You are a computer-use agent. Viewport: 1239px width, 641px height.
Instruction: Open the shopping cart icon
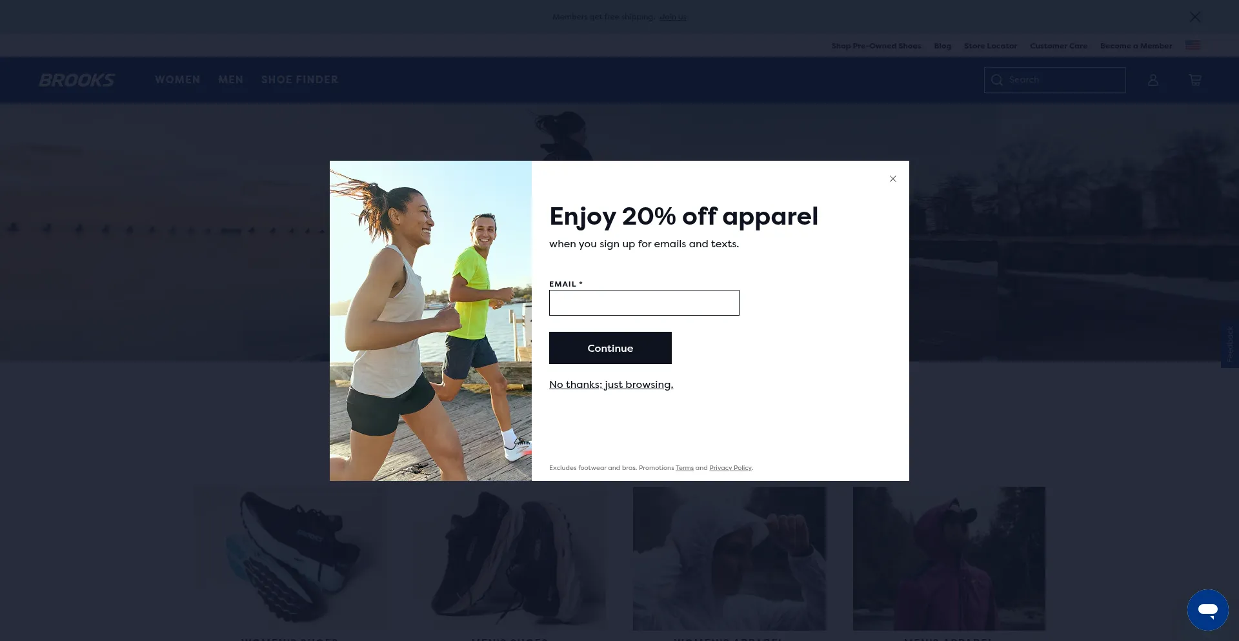pyautogui.click(x=1194, y=80)
